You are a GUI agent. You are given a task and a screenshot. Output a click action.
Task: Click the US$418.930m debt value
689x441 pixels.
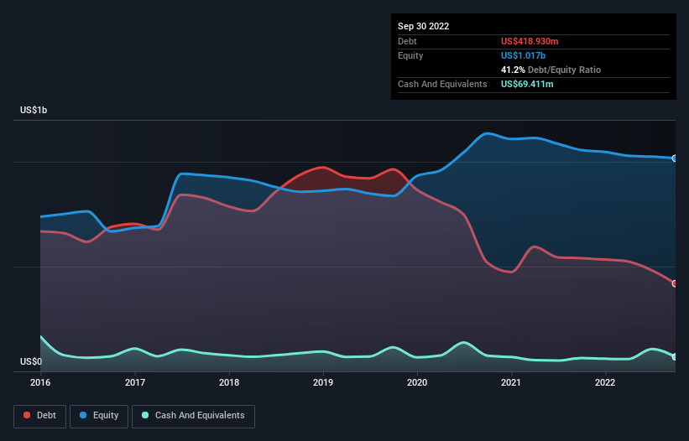pos(530,41)
